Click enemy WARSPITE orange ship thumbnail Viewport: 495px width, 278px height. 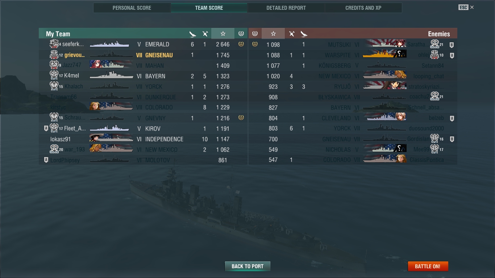point(384,55)
